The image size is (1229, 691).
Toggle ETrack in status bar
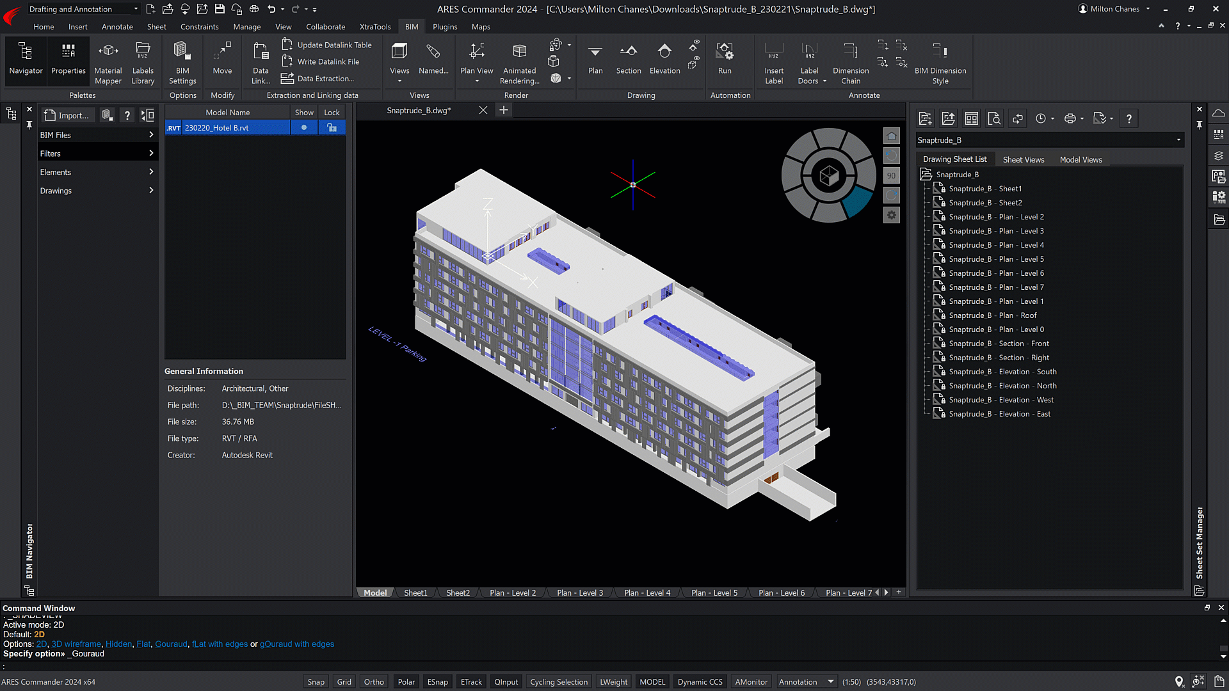tap(471, 681)
